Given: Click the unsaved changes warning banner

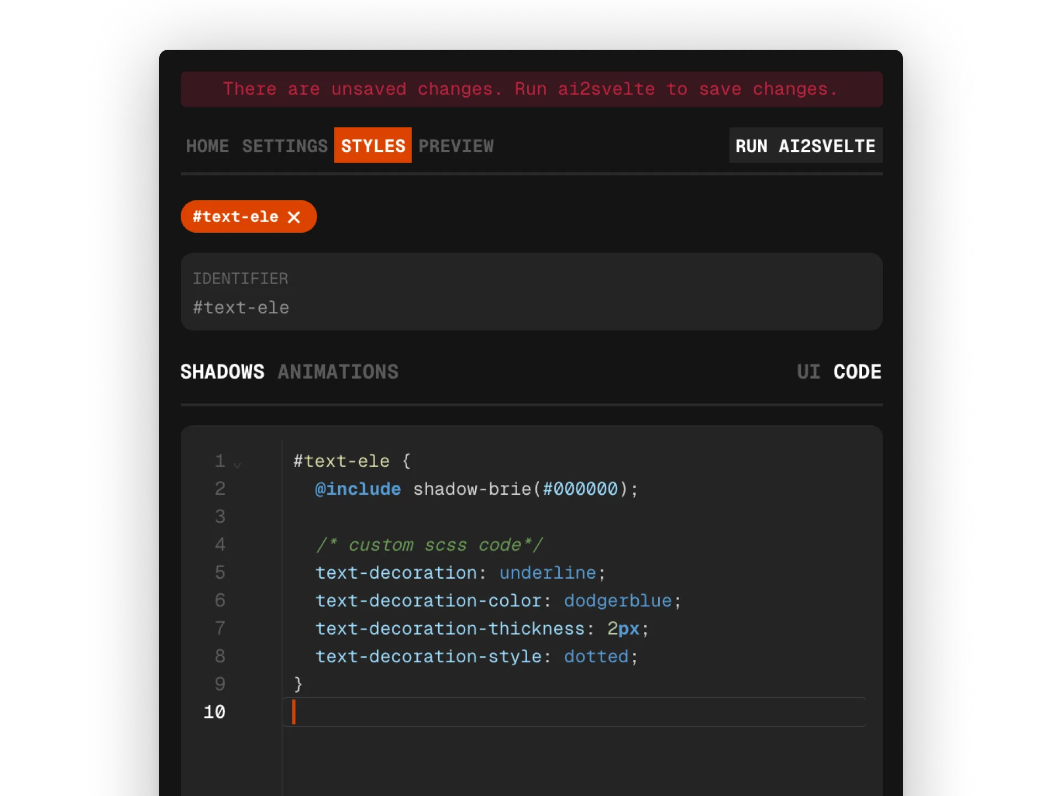Looking at the screenshot, I should point(530,89).
